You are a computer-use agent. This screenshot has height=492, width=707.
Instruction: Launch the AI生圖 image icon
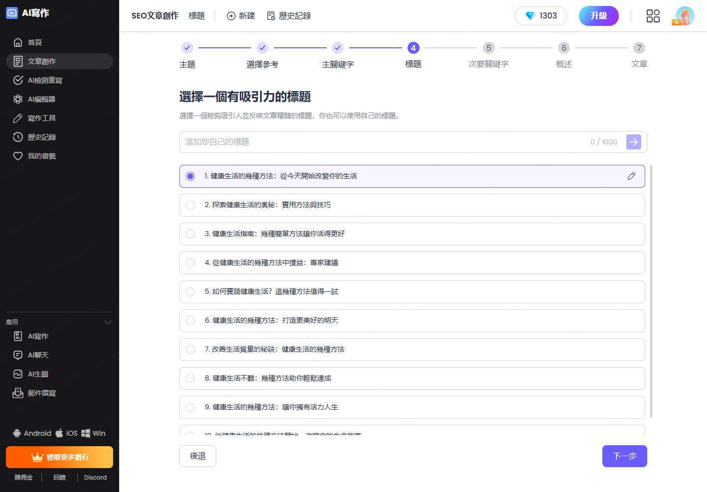18,374
